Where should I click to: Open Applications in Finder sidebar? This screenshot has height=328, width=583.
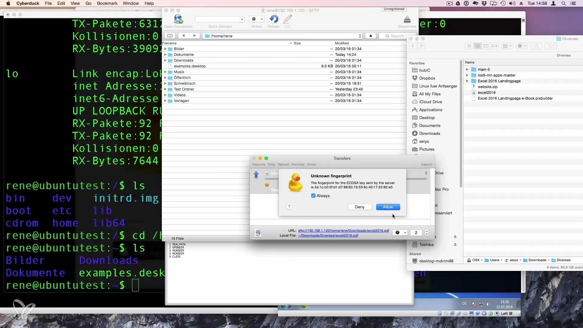pyautogui.click(x=431, y=110)
